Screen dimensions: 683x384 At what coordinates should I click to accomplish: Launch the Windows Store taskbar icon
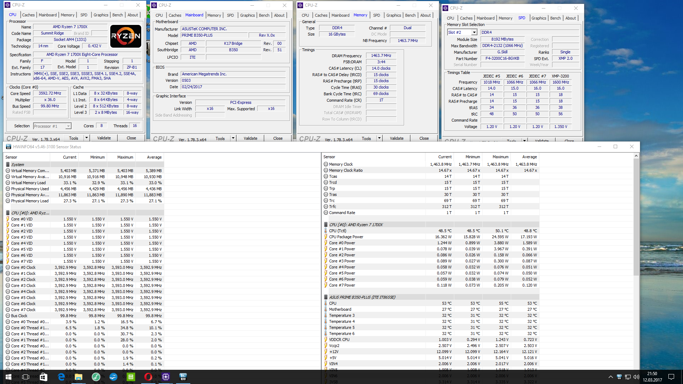(x=43, y=377)
